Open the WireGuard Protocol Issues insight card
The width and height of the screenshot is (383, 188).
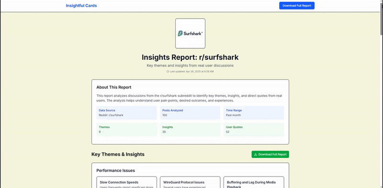click(190, 182)
